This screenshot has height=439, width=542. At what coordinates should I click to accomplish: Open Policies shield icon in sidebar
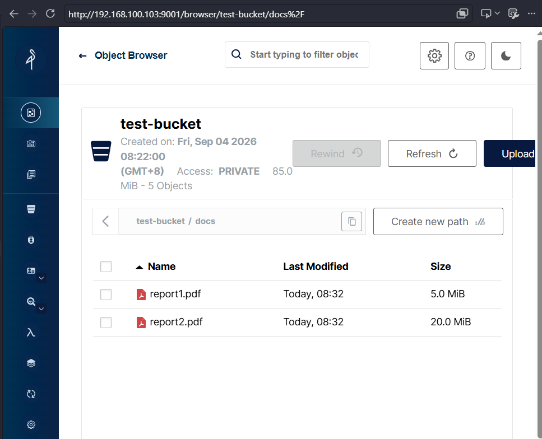tap(31, 240)
